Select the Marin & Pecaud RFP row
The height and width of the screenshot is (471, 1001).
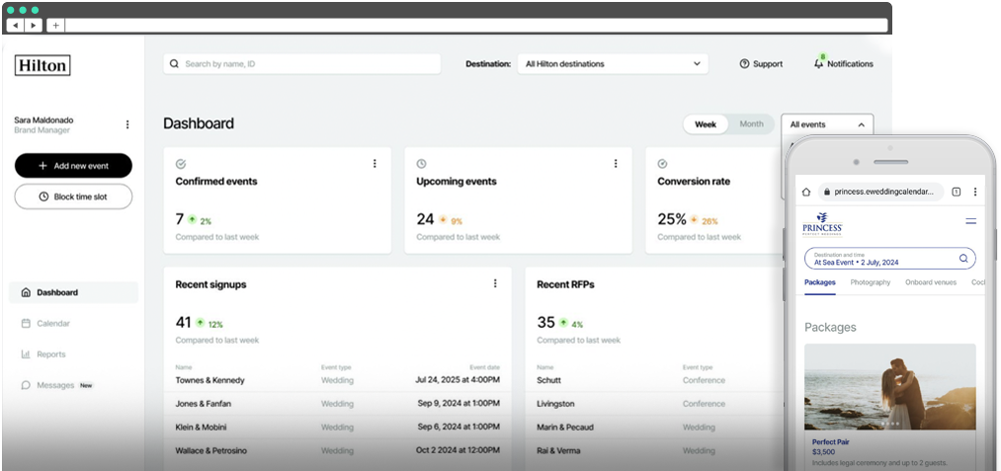tap(657, 427)
